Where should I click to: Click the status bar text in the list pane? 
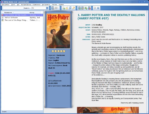4,112
